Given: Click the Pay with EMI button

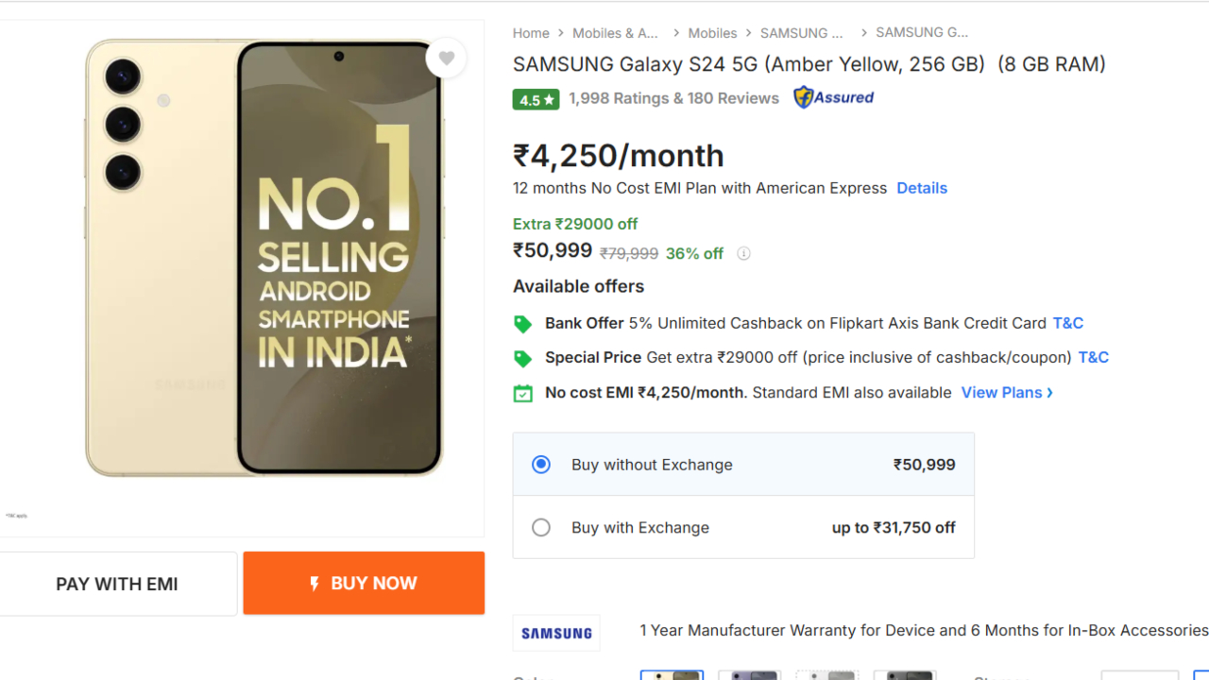Looking at the screenshot, I should tap(117, 584).
